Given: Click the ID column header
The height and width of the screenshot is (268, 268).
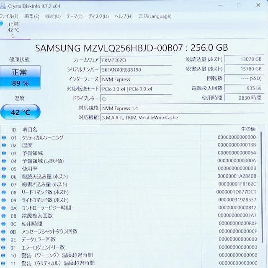Looking at the screenshot, I should pos(14,130).
